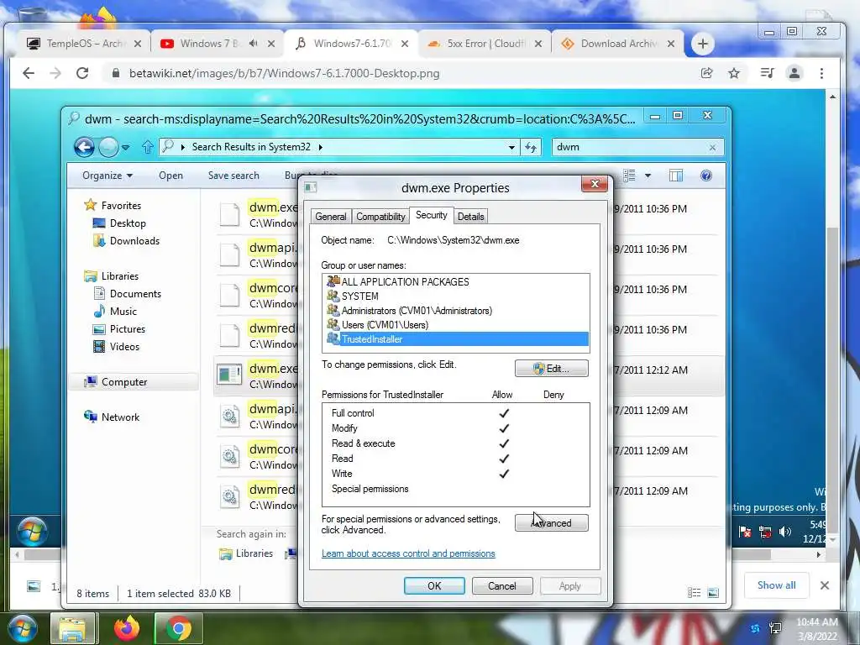Click the Edit permissions button

tap(551, 369)
